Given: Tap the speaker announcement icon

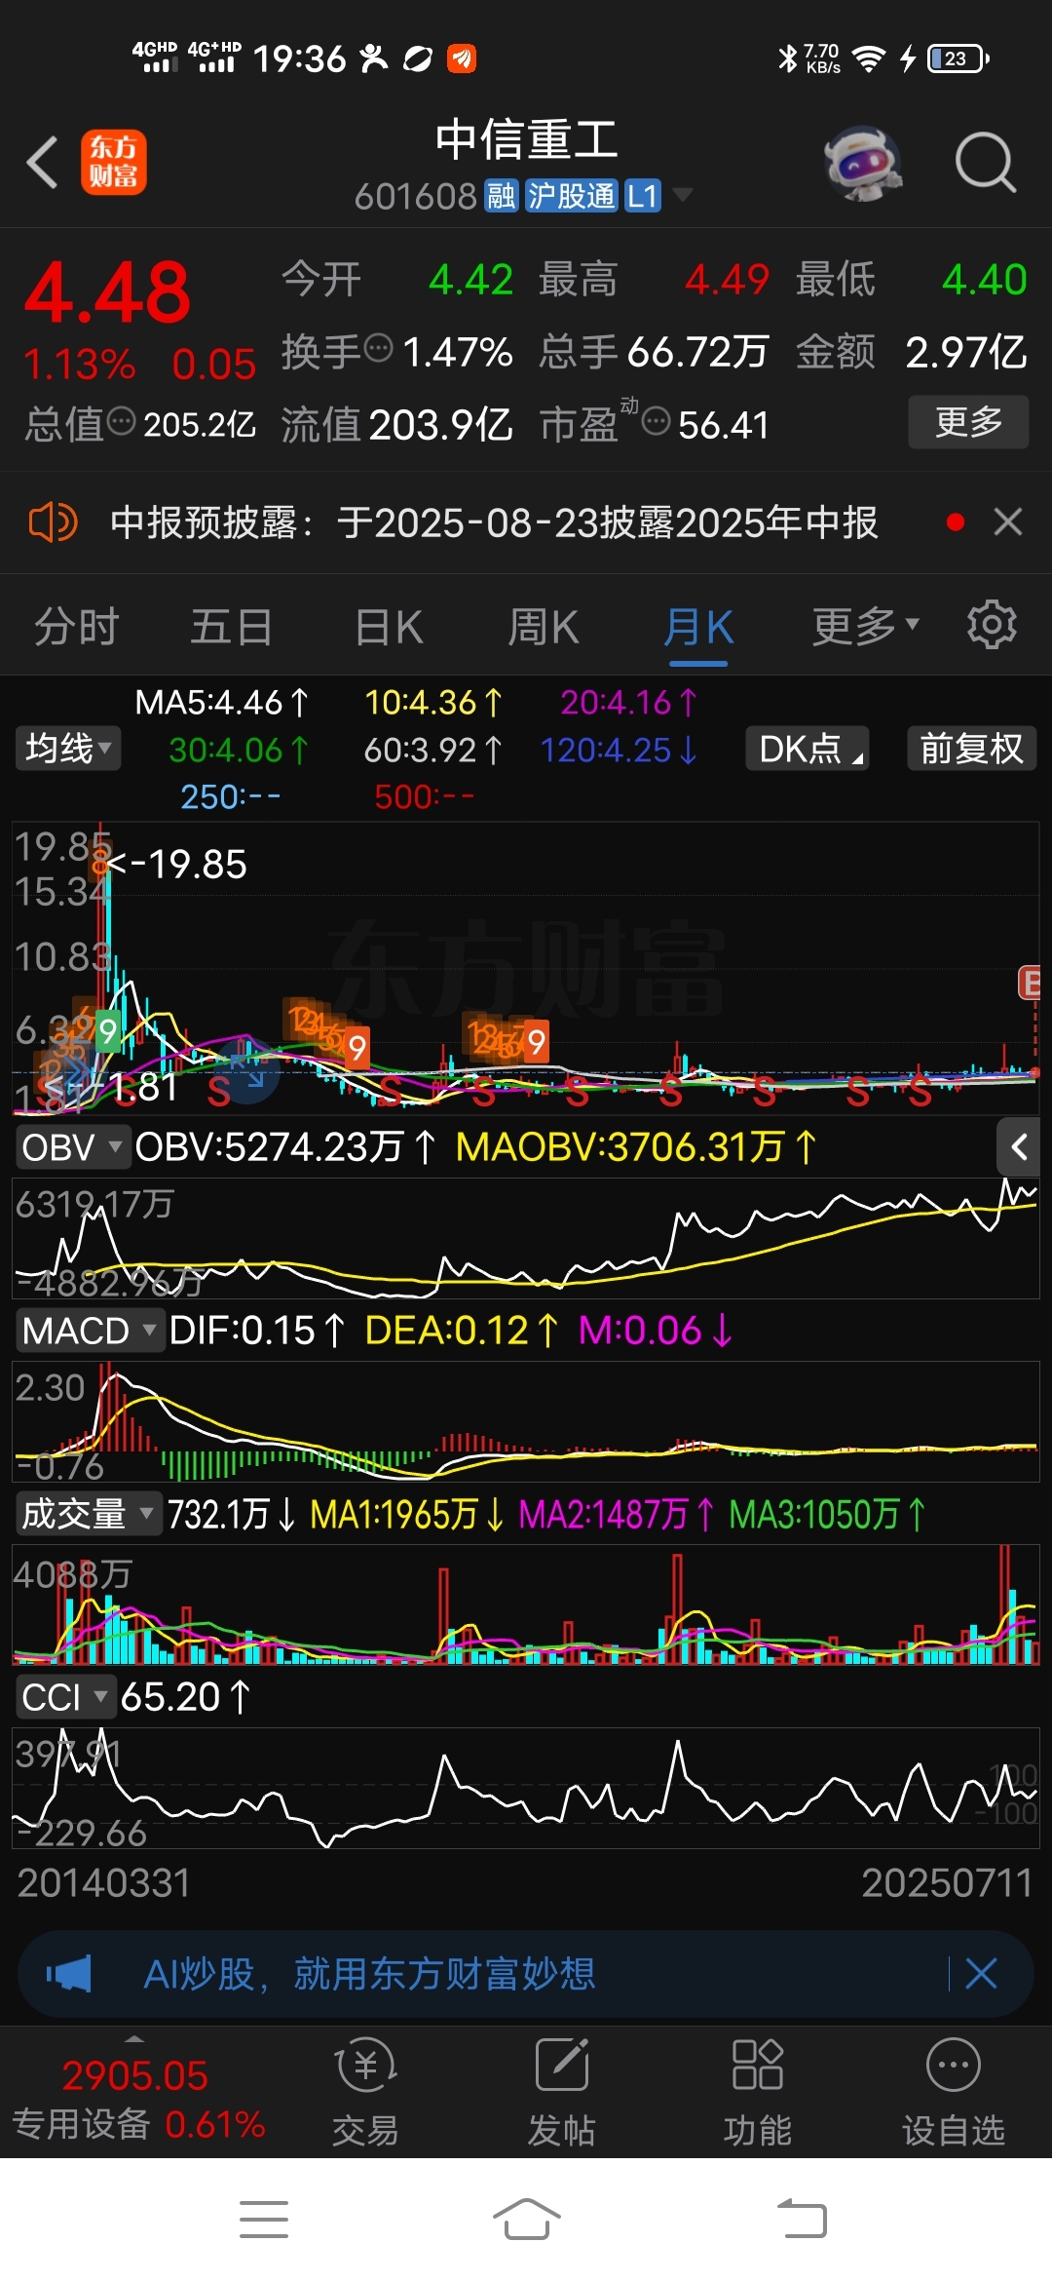Looking at the screenshot, I should coord(53,522).
